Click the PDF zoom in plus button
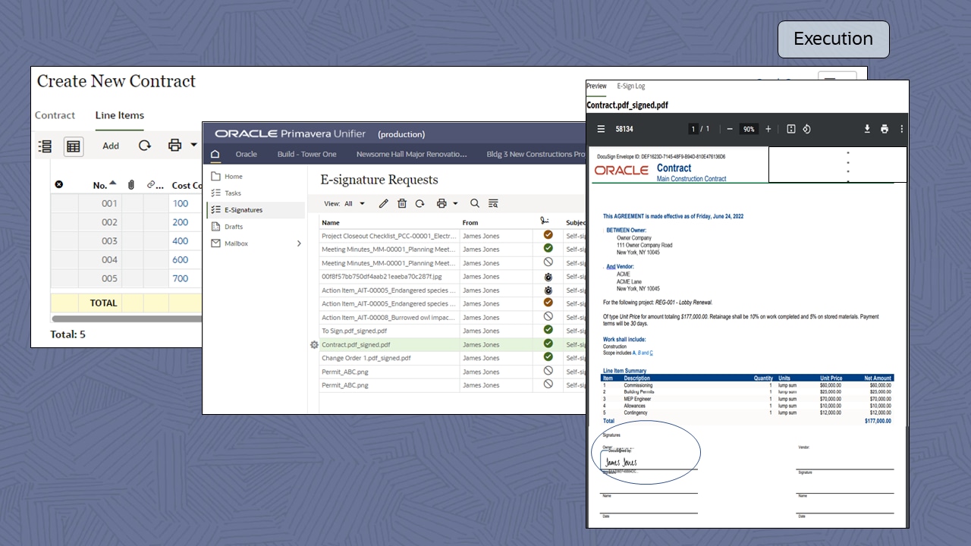Screen dimensions: 971x546 [768, 129]
